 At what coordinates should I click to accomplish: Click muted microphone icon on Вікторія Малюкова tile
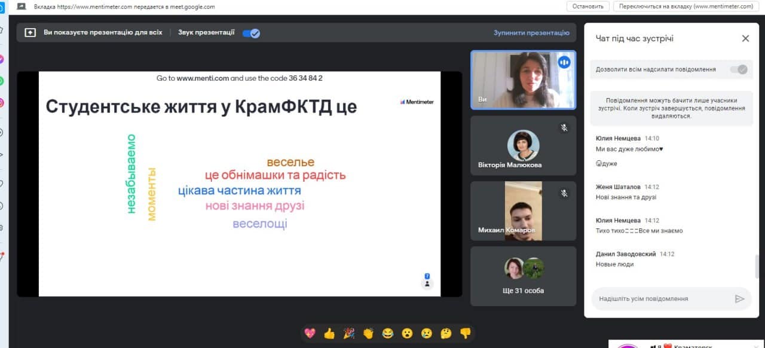564,127
